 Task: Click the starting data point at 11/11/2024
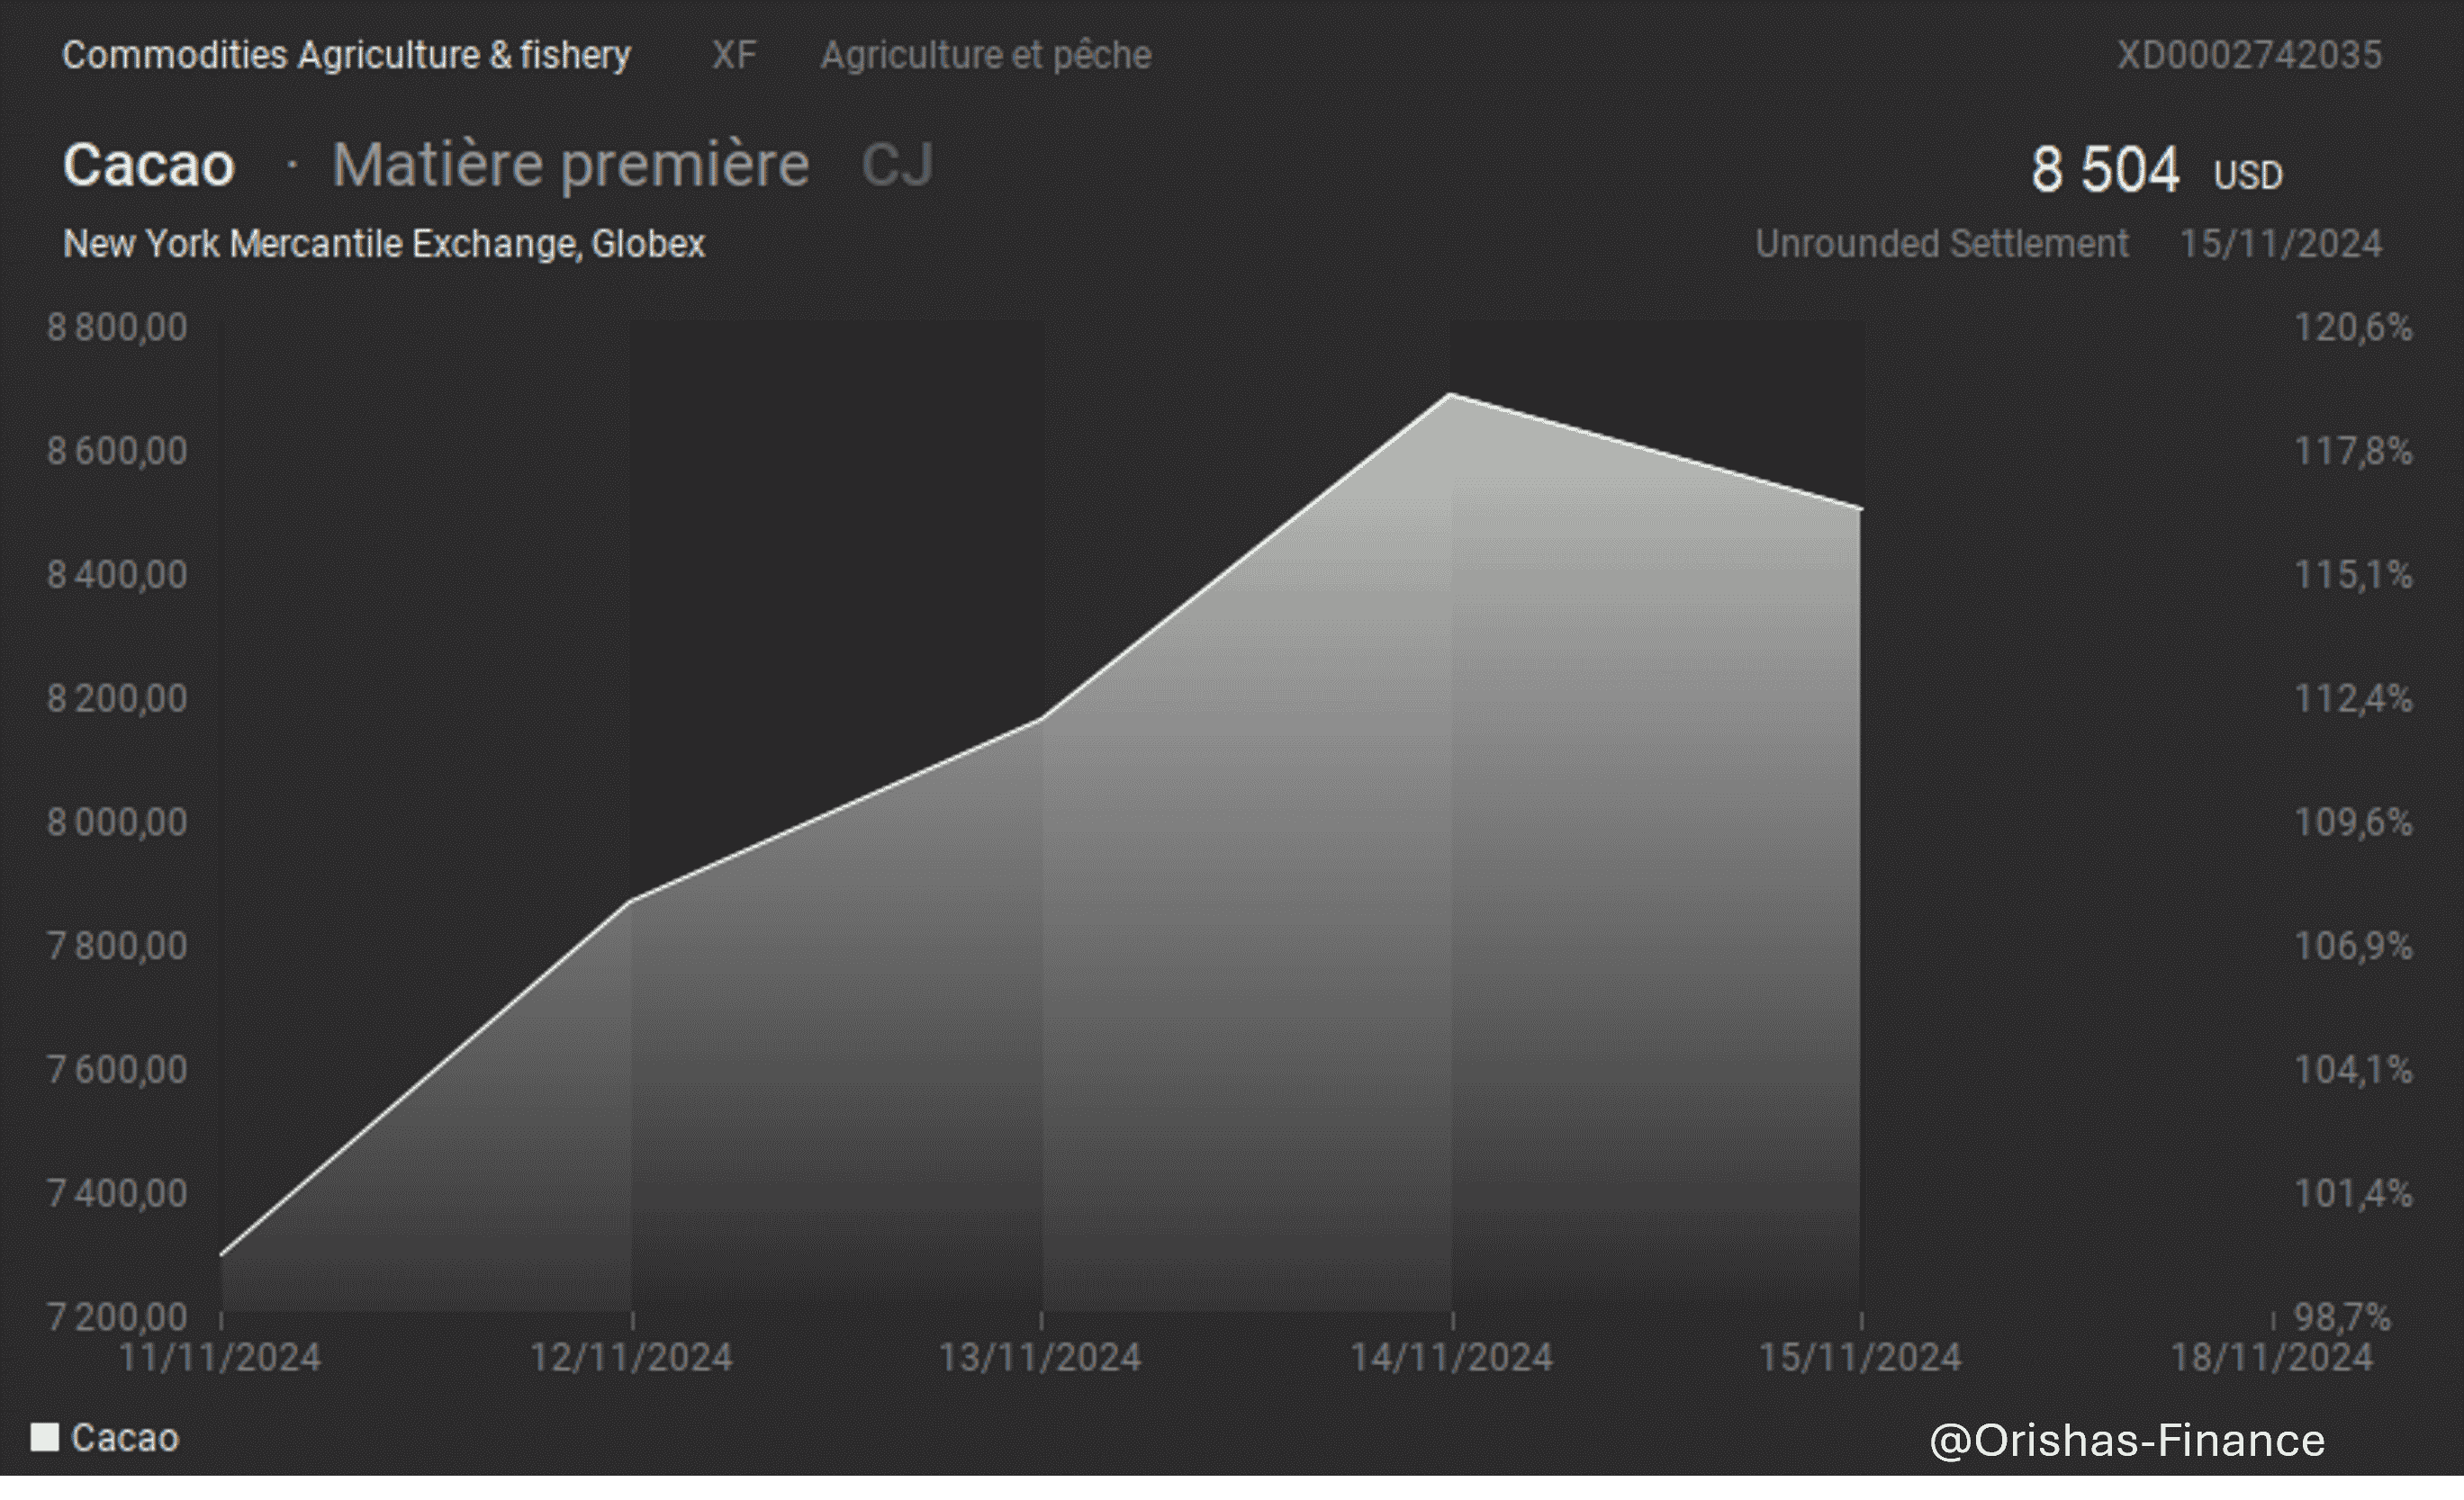tap(221, 1254)
